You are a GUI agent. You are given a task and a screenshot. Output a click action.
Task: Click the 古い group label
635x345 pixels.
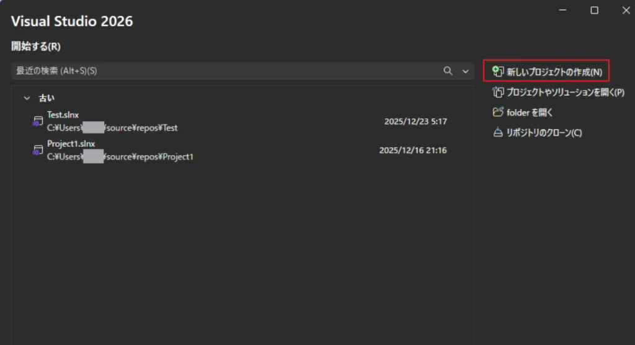coord(46,98)
